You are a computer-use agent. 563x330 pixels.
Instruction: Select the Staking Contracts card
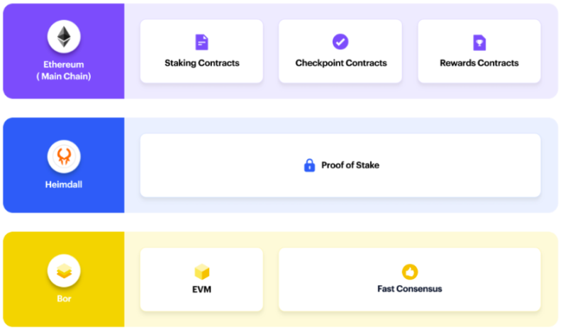[x=201, y=51]
